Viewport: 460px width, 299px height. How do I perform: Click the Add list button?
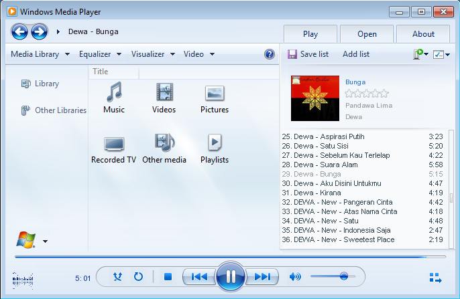356,54
